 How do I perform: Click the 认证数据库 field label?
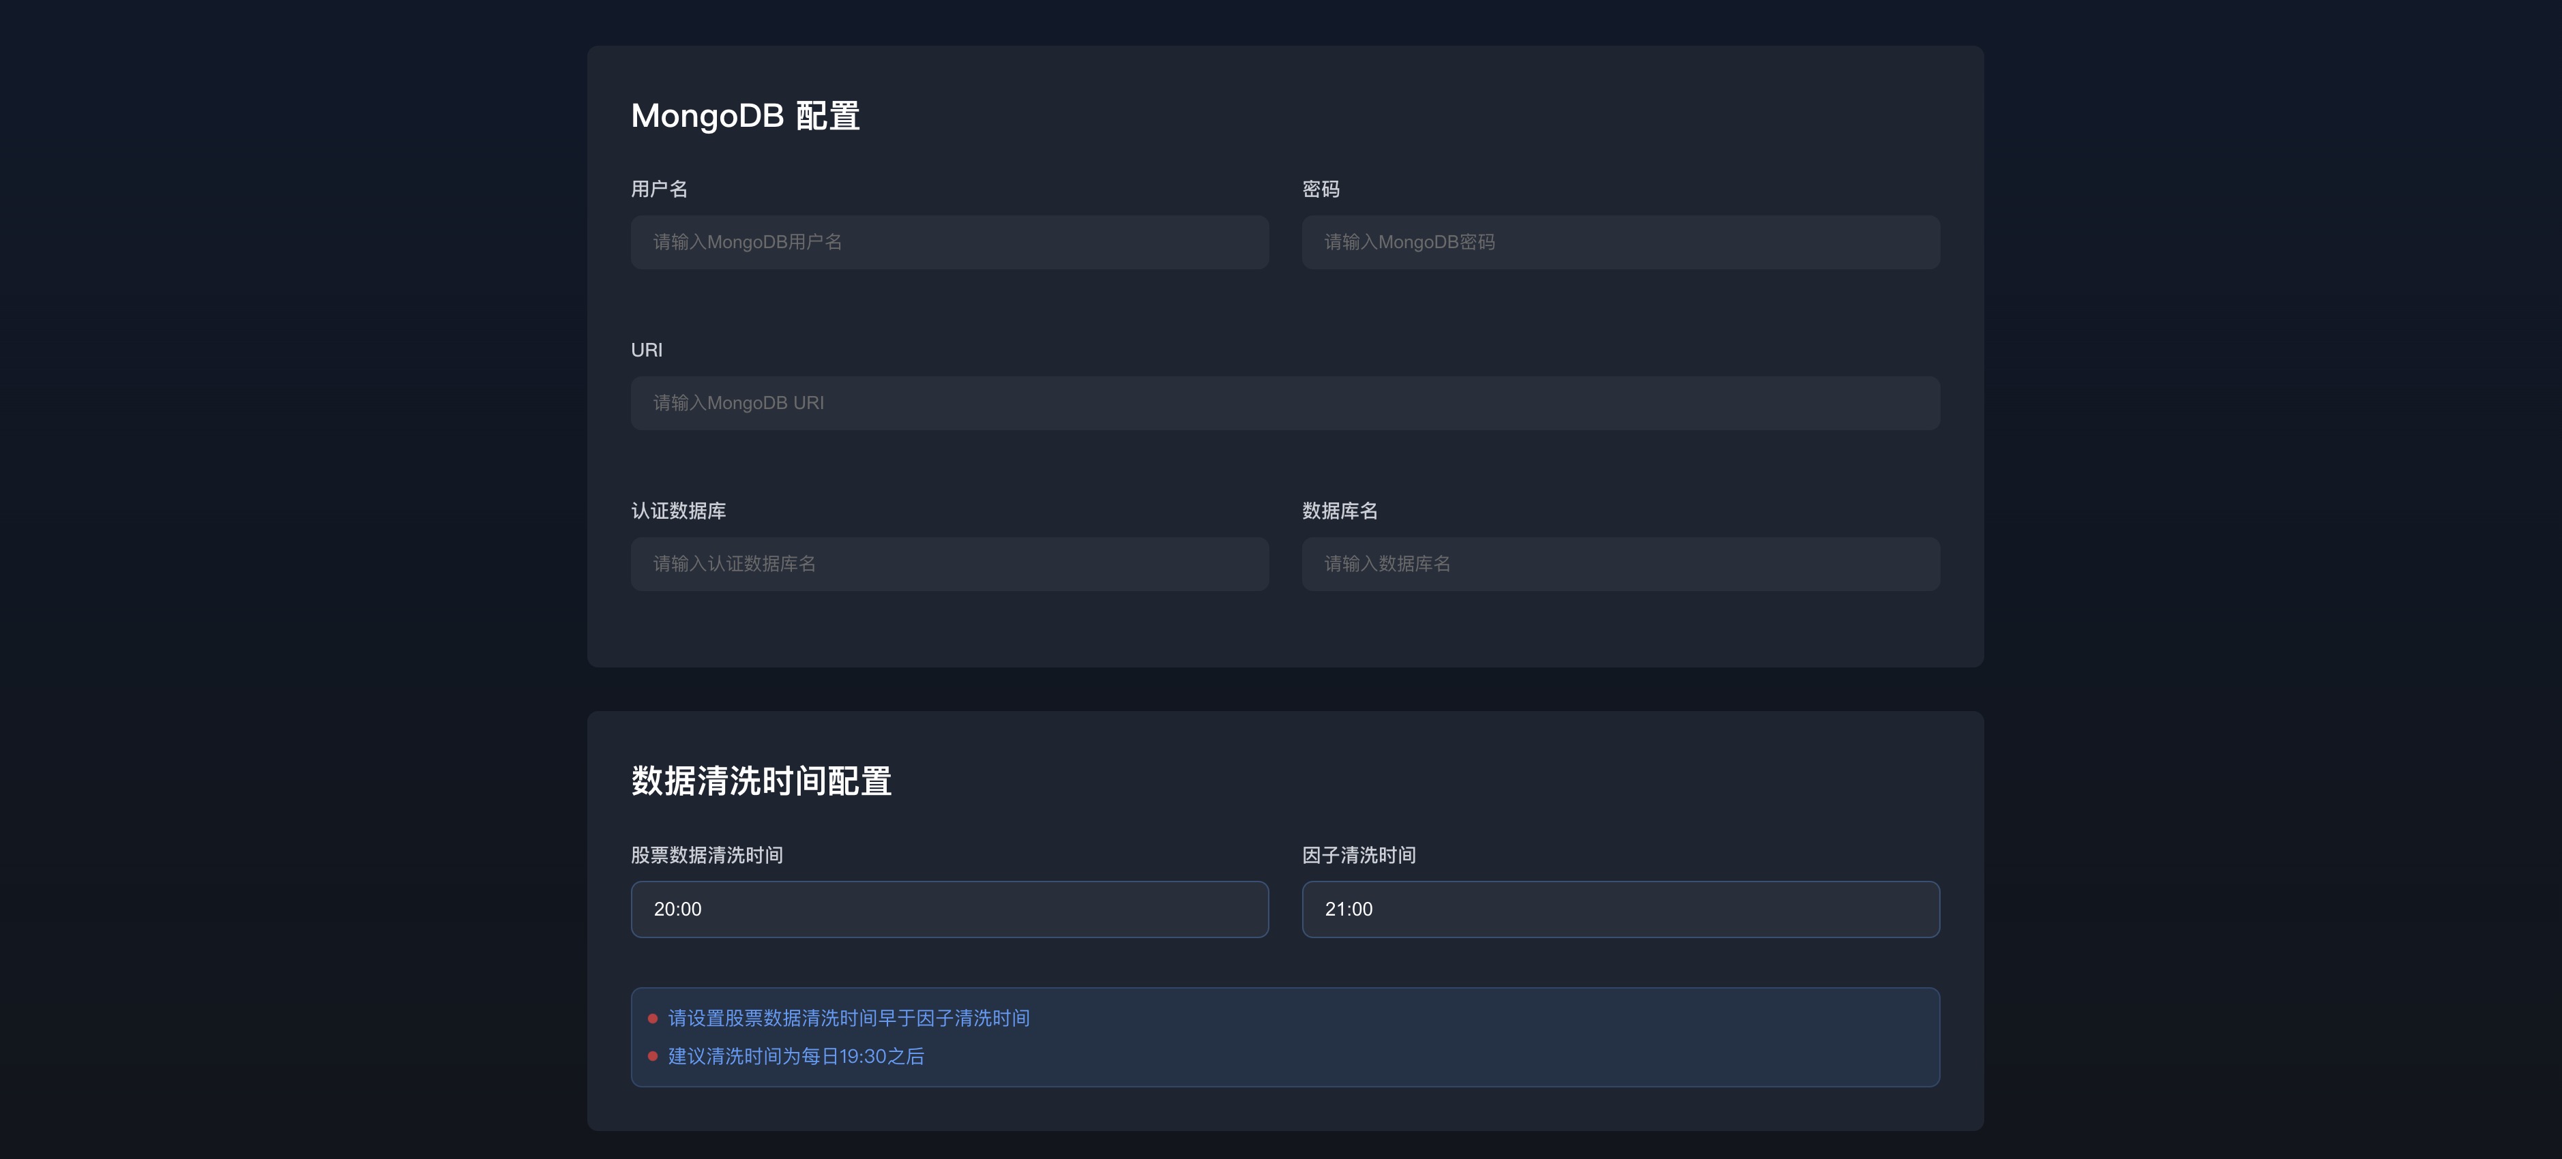[677, 510]
